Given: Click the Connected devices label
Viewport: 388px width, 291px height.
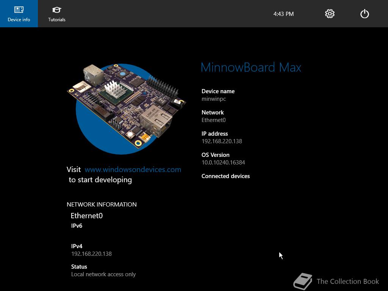Looking at the screenshot, I should (225, 176).
